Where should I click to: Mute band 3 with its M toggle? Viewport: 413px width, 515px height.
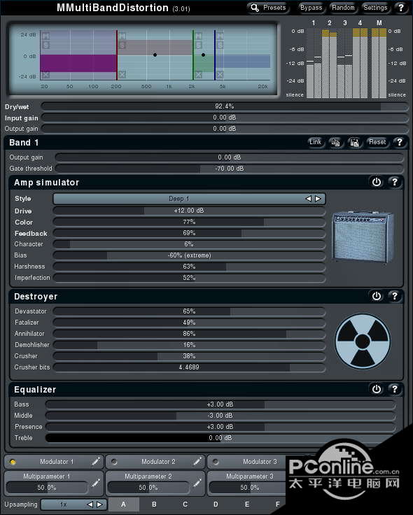(199, 36)
